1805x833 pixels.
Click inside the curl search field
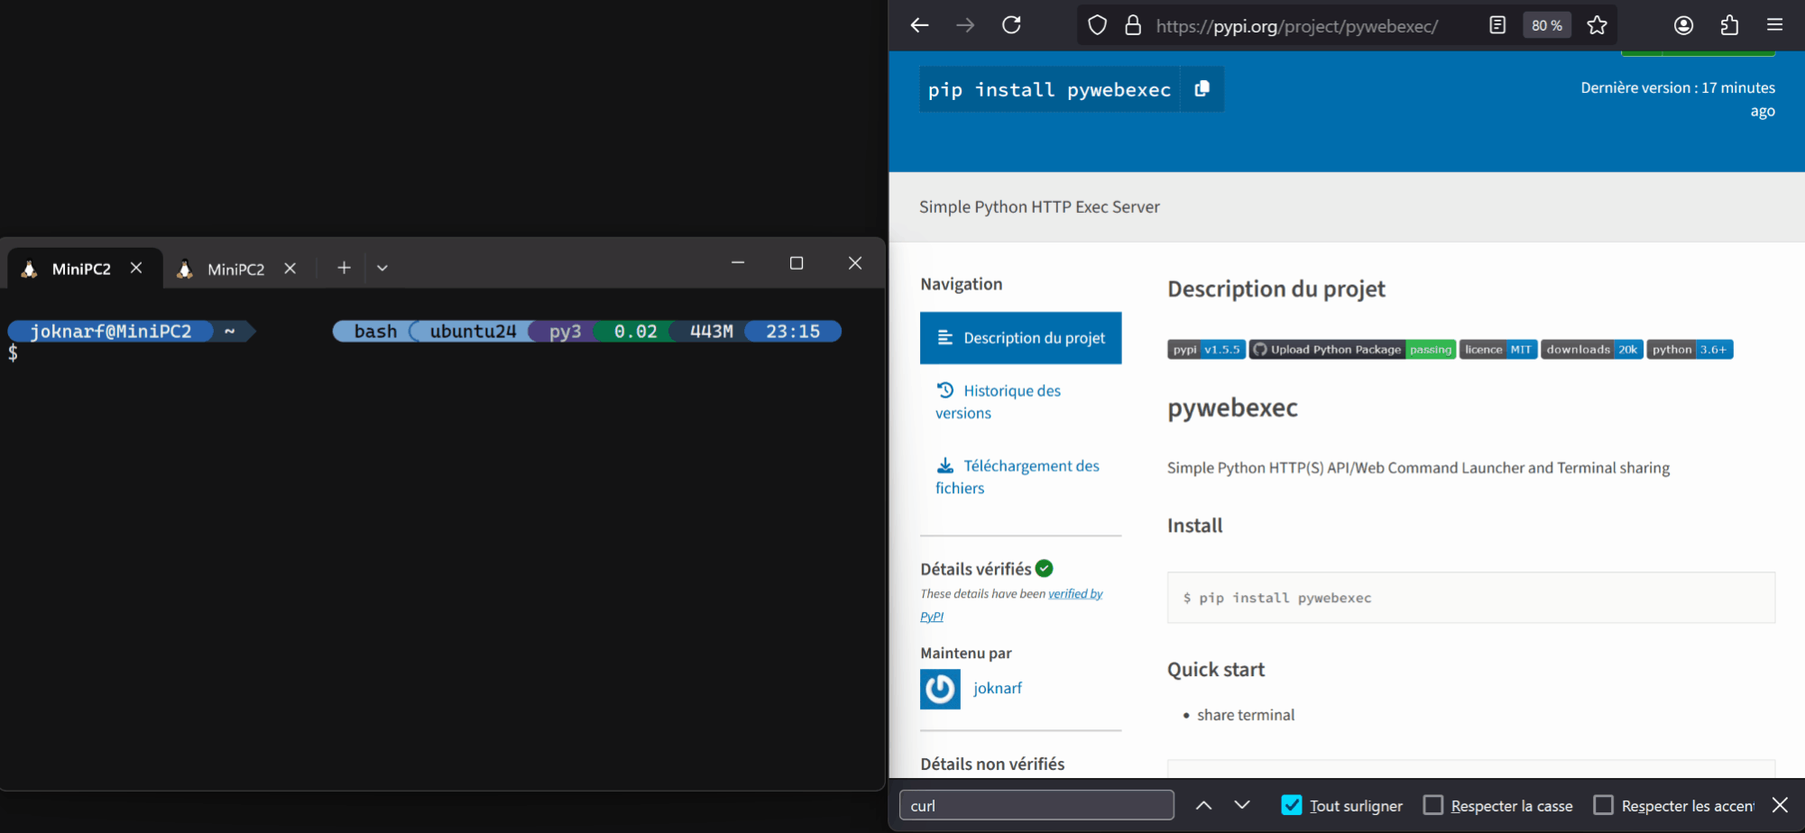[1036, 804]
